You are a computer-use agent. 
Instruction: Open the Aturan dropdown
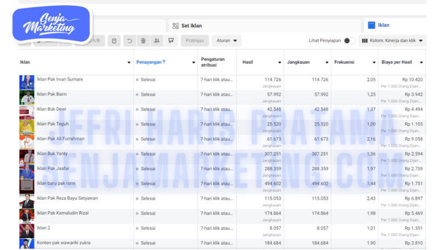coord(226,41)
